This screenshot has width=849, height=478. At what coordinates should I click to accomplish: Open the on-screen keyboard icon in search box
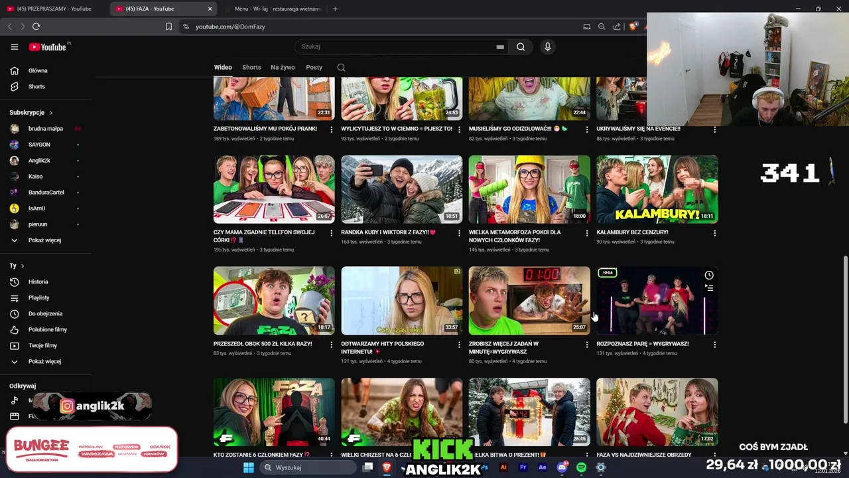click(500, 47)
